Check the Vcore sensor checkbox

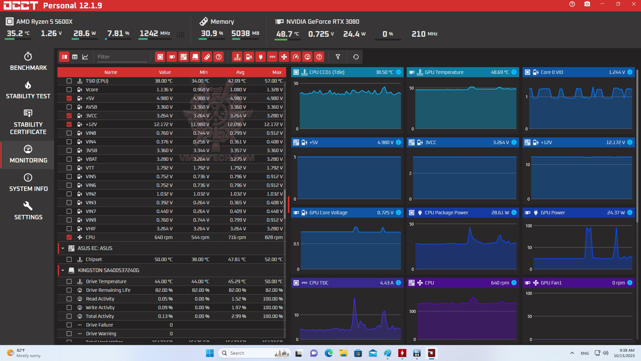click(69, 90)
